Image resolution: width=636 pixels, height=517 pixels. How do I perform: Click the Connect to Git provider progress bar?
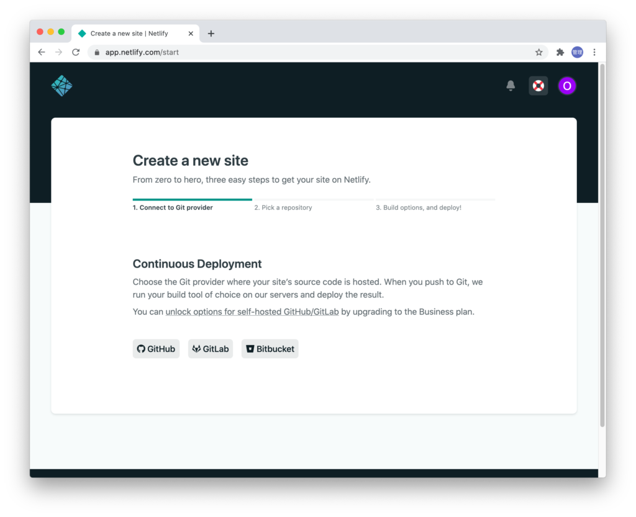[192, 199]
